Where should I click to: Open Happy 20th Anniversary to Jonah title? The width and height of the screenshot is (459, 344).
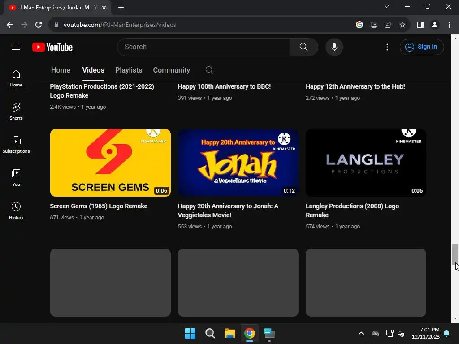(228, 211)
